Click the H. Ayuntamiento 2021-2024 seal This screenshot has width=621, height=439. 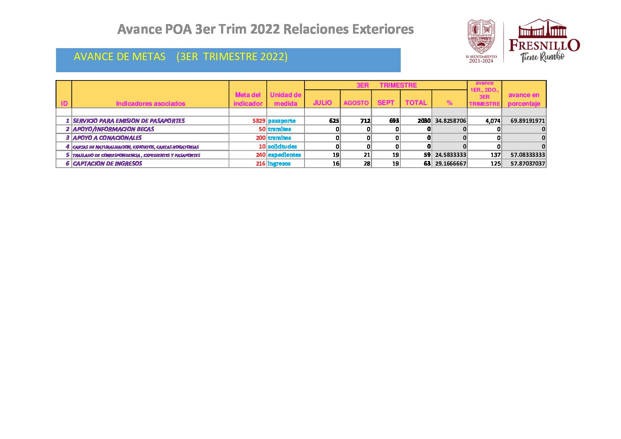(x=481, y=41)
